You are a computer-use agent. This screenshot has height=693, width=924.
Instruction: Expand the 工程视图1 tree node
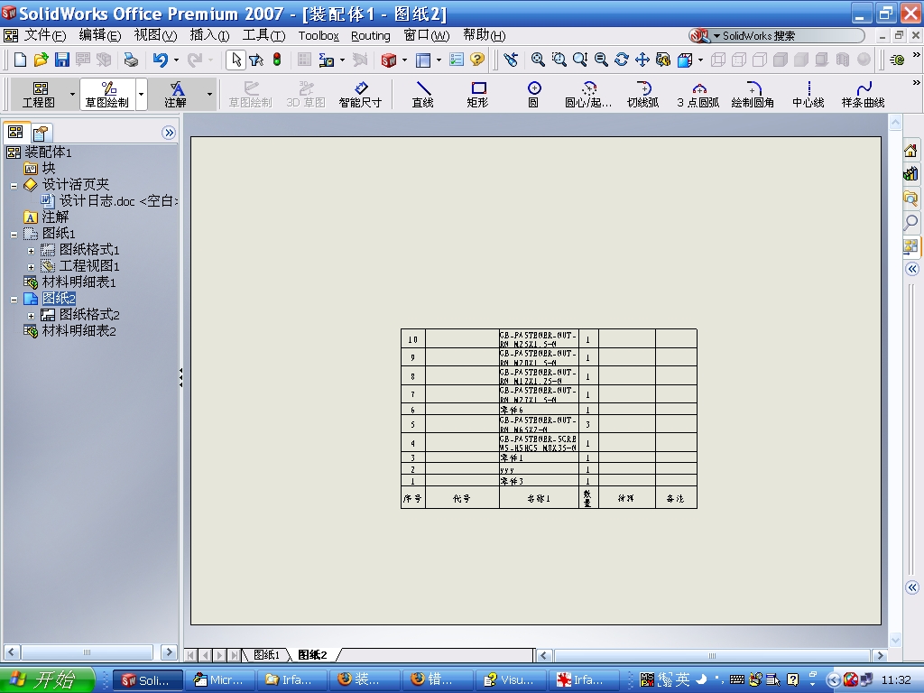coord(32,267)
